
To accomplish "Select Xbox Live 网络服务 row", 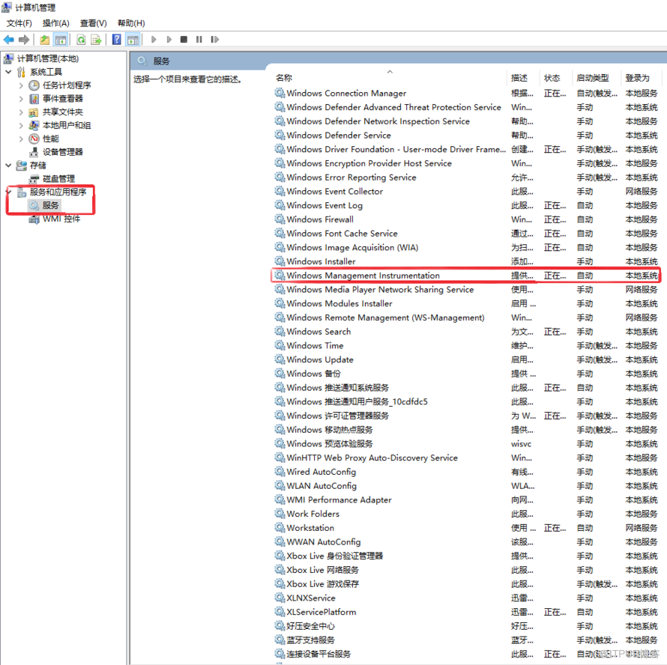I will click(x=466, y=570).
